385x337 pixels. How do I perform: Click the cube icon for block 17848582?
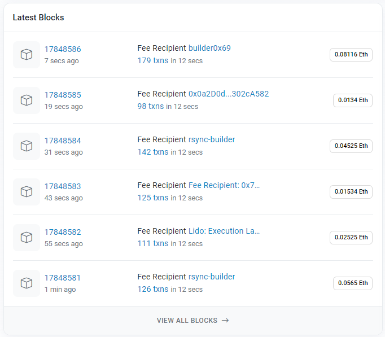tap(27, 238)
